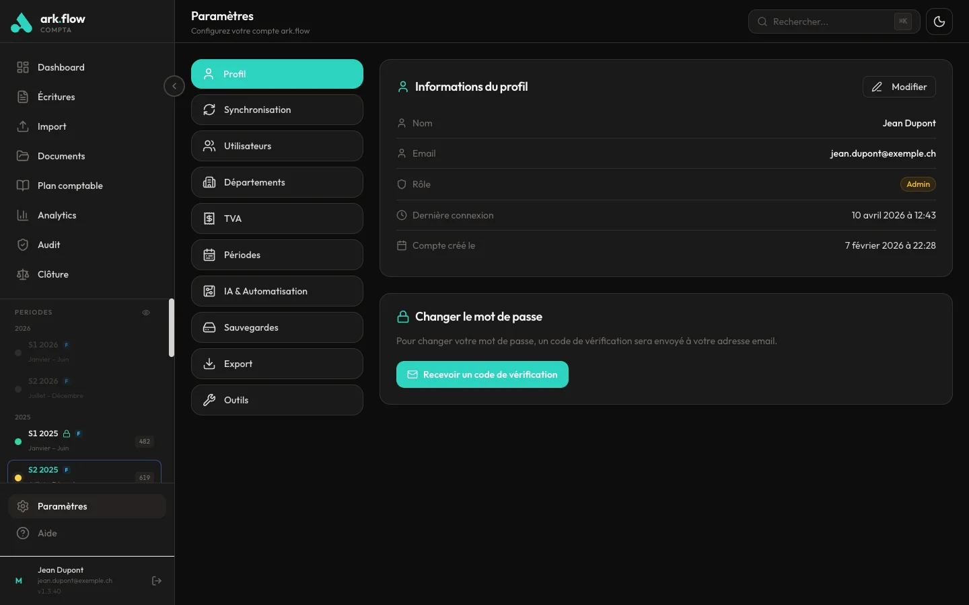The width and height of the screenshot is (969, 605).
Task: Open the Import section
Action: coord(52,126)
